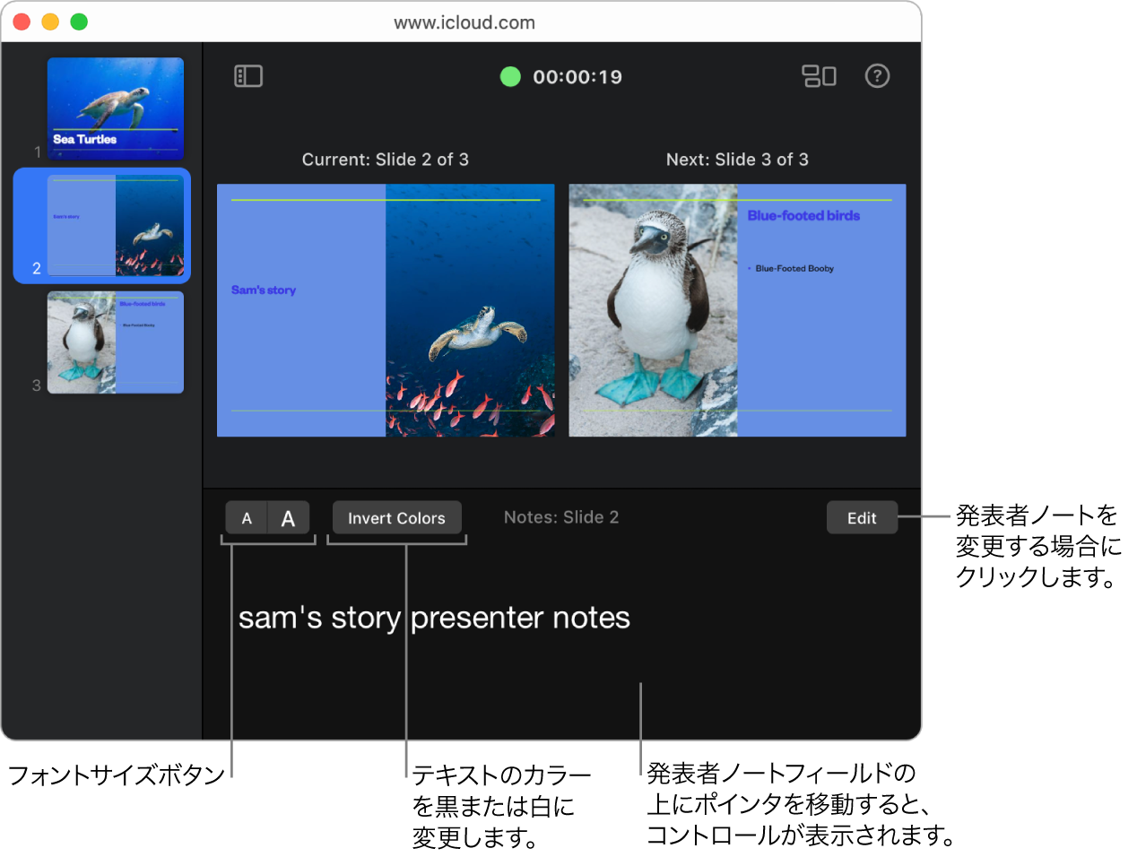Viewport: 1137px width, 857px height.
Task: Click 'Sam's story' title in current slide
Action: coord(264,290)
